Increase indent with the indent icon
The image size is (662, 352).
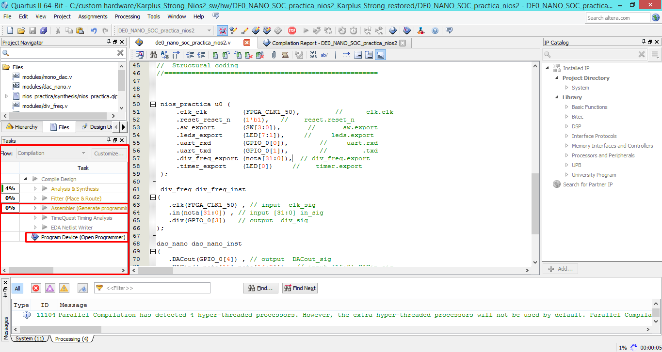click(x=190, y=55)
